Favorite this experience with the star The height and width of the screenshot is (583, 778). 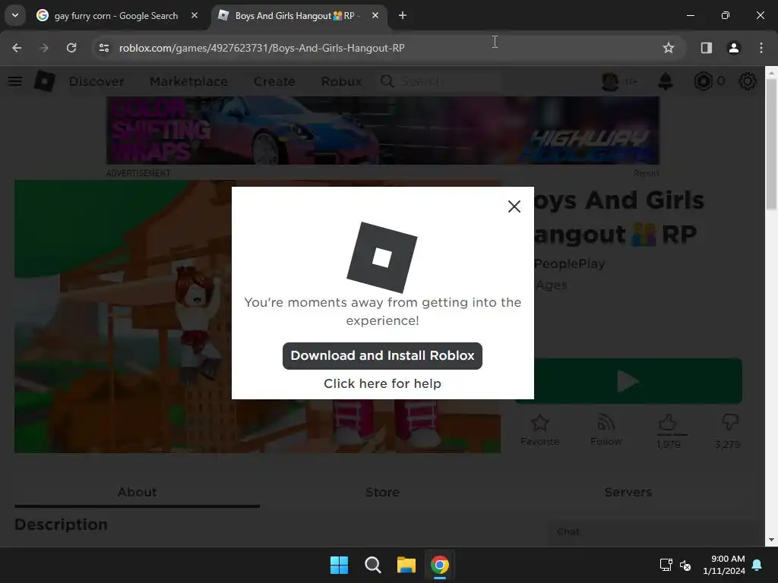(x=540, y=430)
